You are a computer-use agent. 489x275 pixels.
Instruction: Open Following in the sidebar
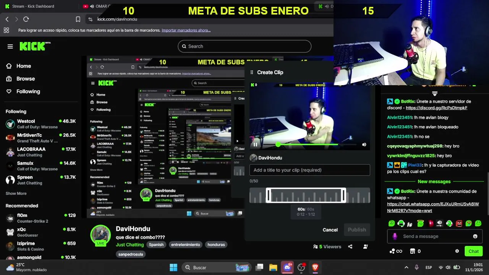pyautogui.click(x=23, y=91)
